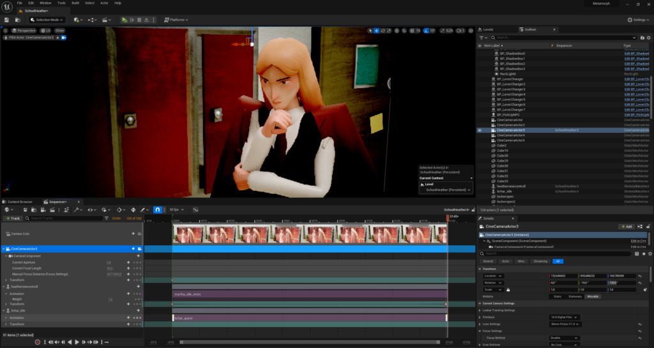This screenshot has height=348, width=654.
Task: Open the Platforms dropdown
Action: [176, 20]
